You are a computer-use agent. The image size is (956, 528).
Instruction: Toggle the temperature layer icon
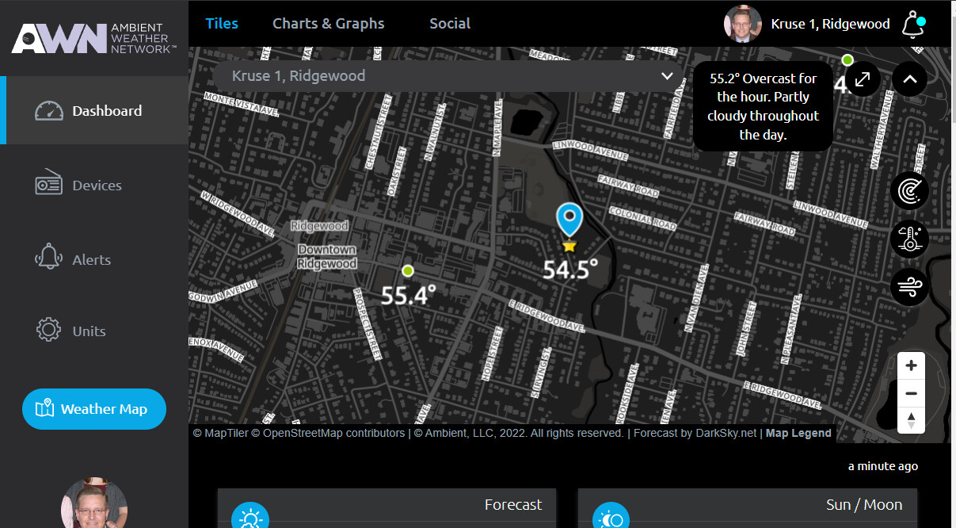(x=909, y=239)
